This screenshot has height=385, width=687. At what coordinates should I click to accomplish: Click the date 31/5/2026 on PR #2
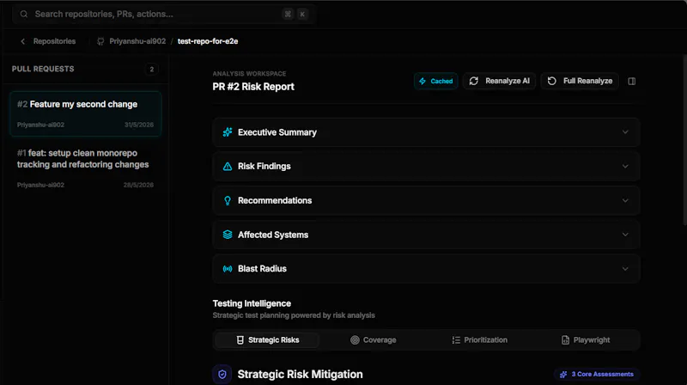point(139,125)
